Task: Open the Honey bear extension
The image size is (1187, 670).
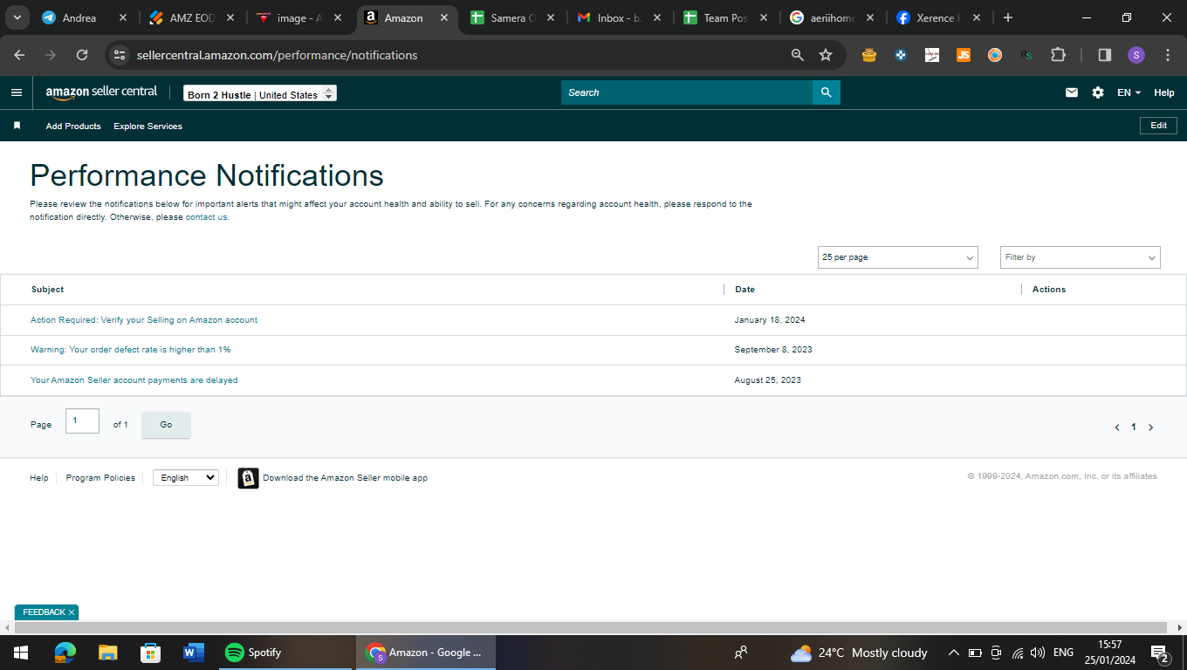Action: click(868, 55)
